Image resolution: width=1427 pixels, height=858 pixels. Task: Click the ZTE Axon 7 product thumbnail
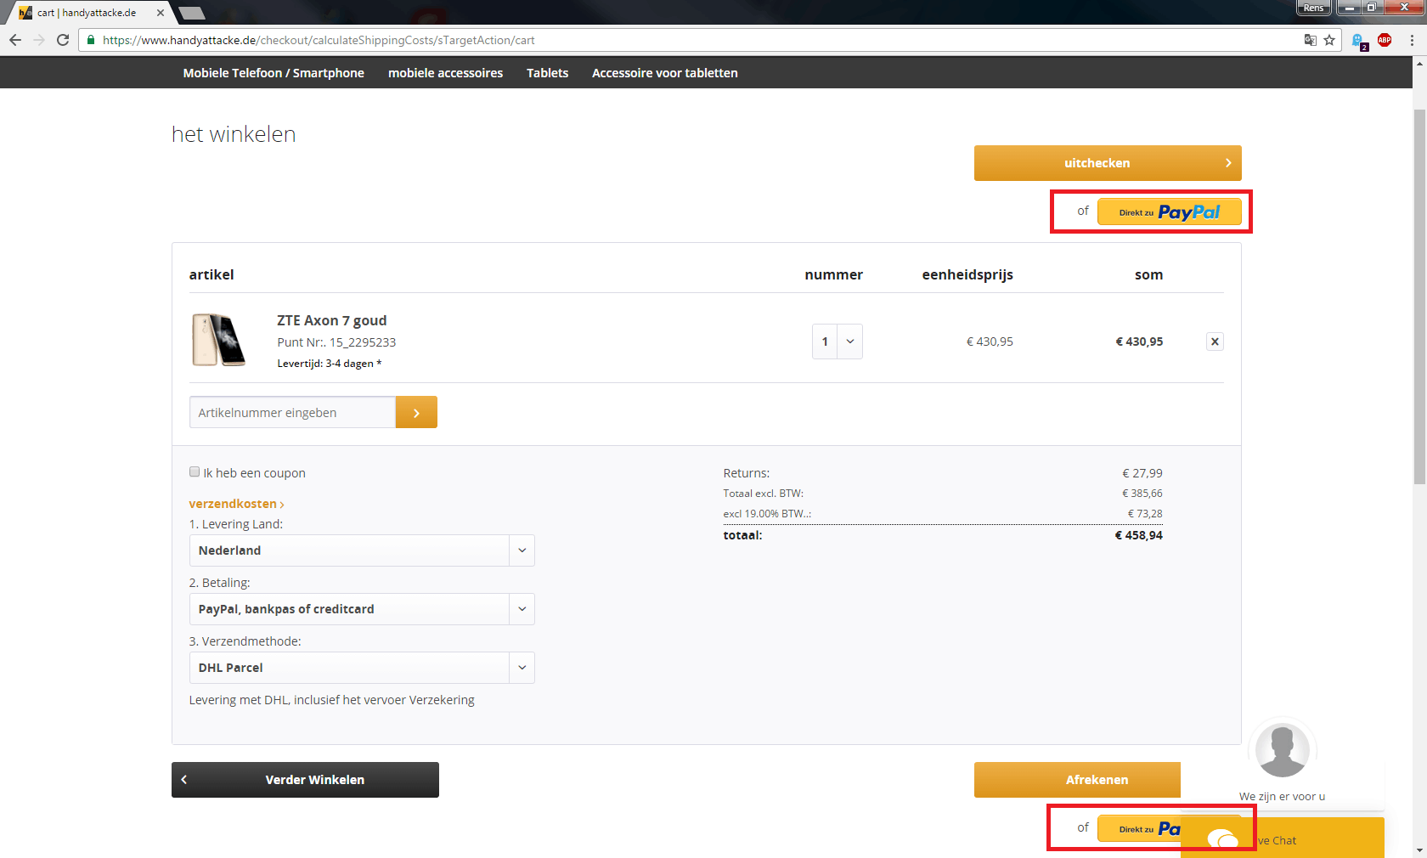218,340
